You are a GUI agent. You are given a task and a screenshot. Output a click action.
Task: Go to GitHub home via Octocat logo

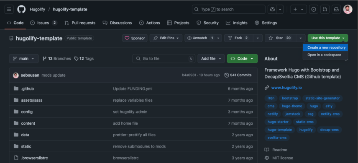(x=21, y=9)
